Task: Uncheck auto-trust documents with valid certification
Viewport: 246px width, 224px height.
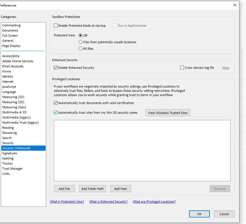Action: 56,103
